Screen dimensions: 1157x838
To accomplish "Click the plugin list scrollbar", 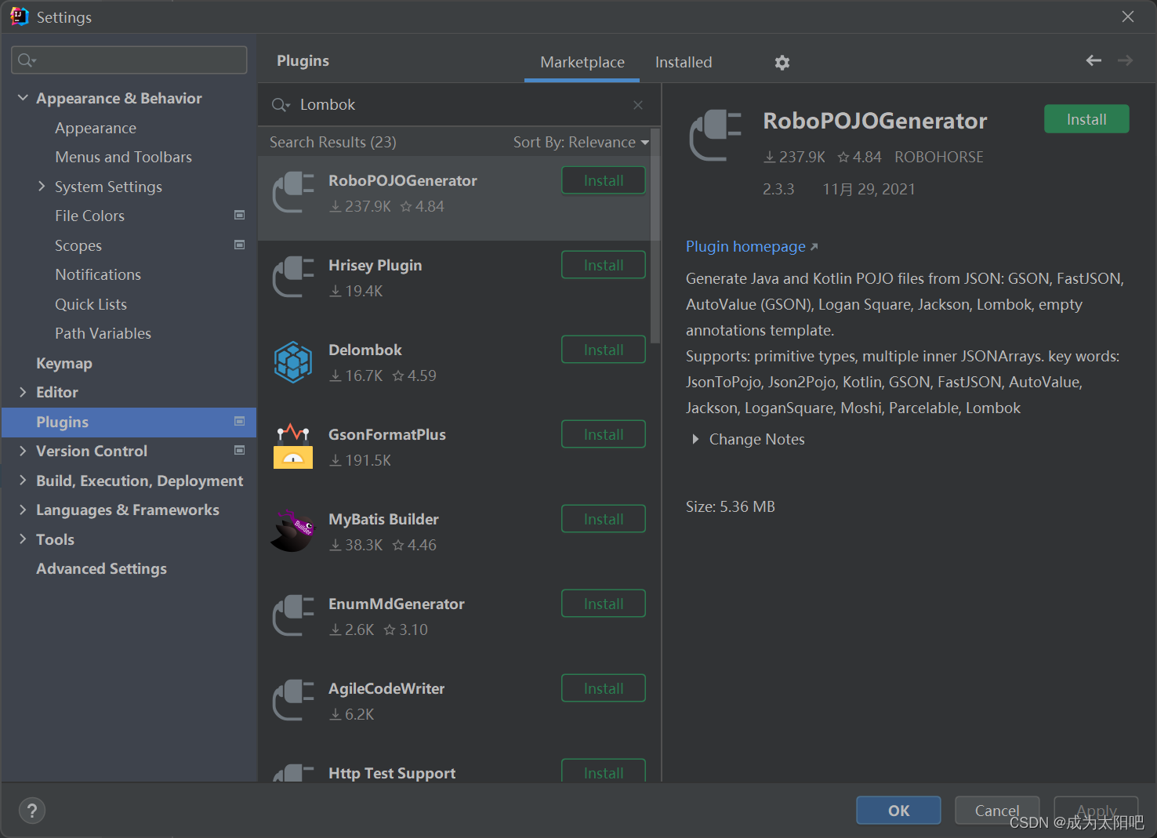I will point(655,235).
